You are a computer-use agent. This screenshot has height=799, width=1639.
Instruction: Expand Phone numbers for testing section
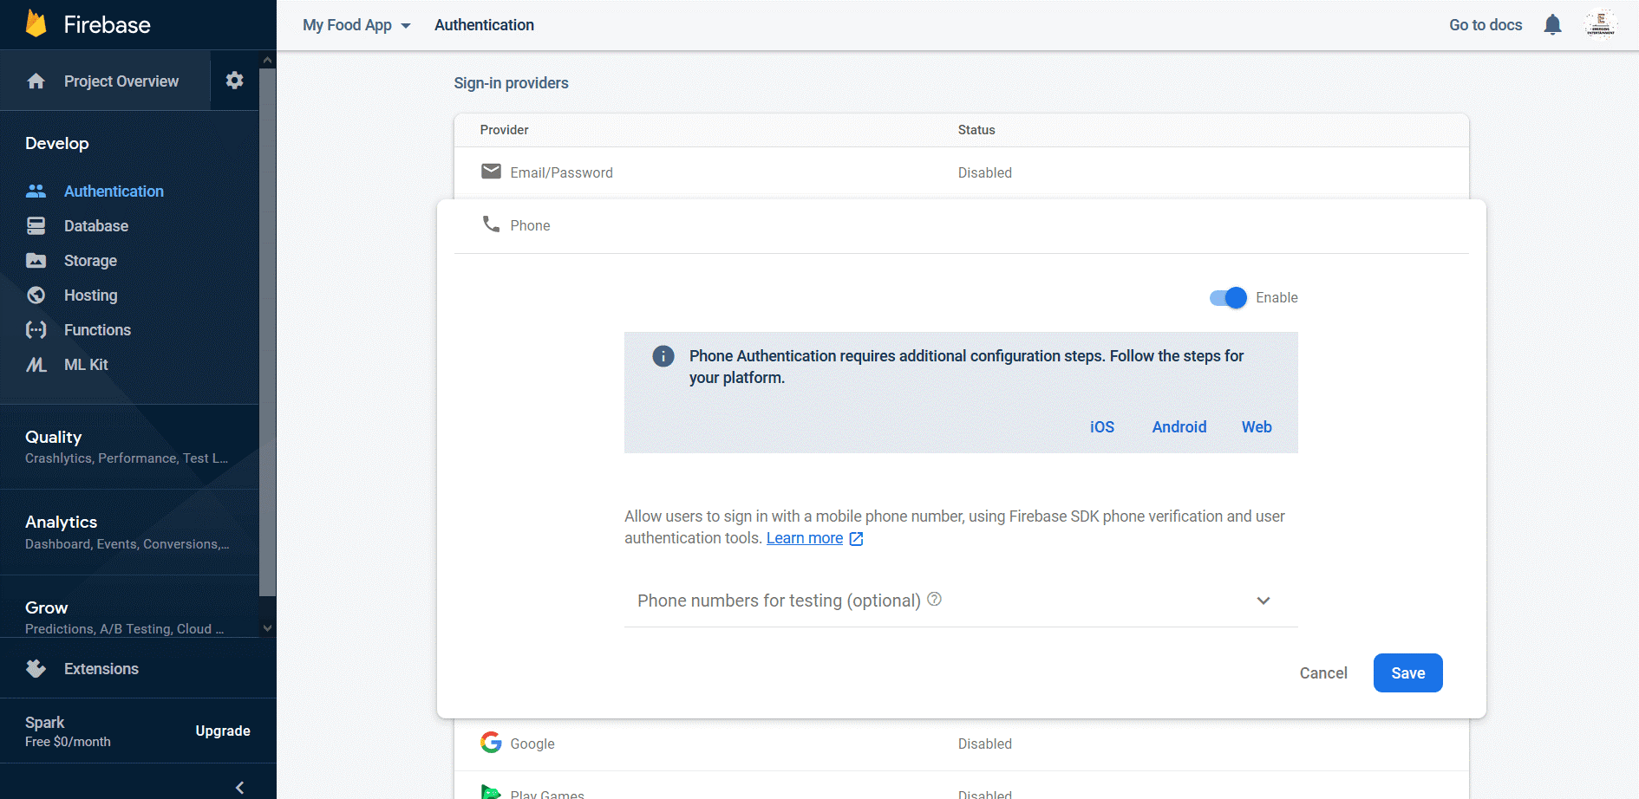coord(1264,601)
